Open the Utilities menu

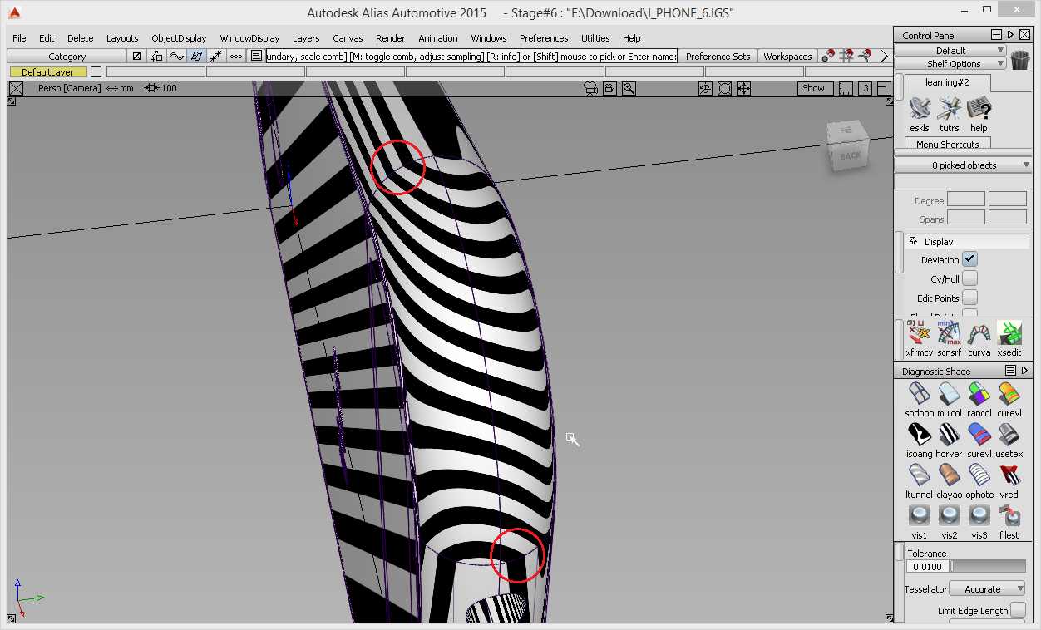pyautogui.click(x=595, y=38)
